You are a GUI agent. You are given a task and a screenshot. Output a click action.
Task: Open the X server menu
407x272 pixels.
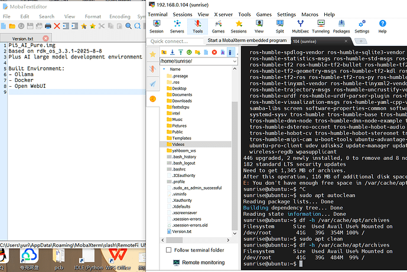coord(223,15)
